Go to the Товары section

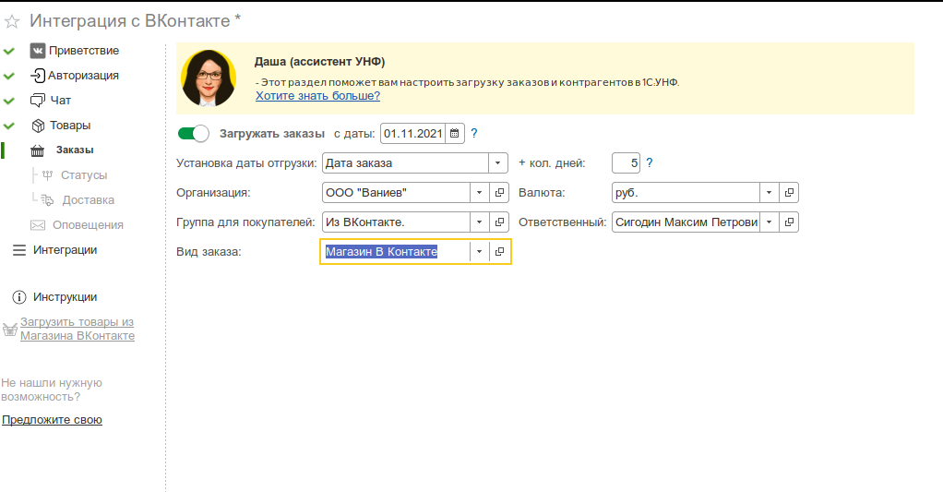[70, 126]
